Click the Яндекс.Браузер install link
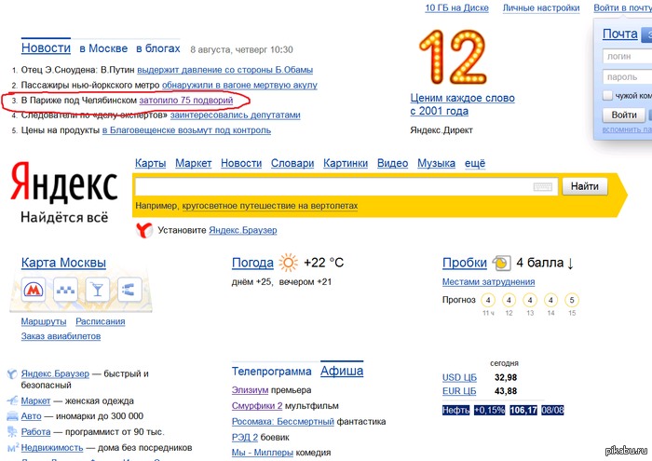 pyautogui.click(x=243, y=230)
